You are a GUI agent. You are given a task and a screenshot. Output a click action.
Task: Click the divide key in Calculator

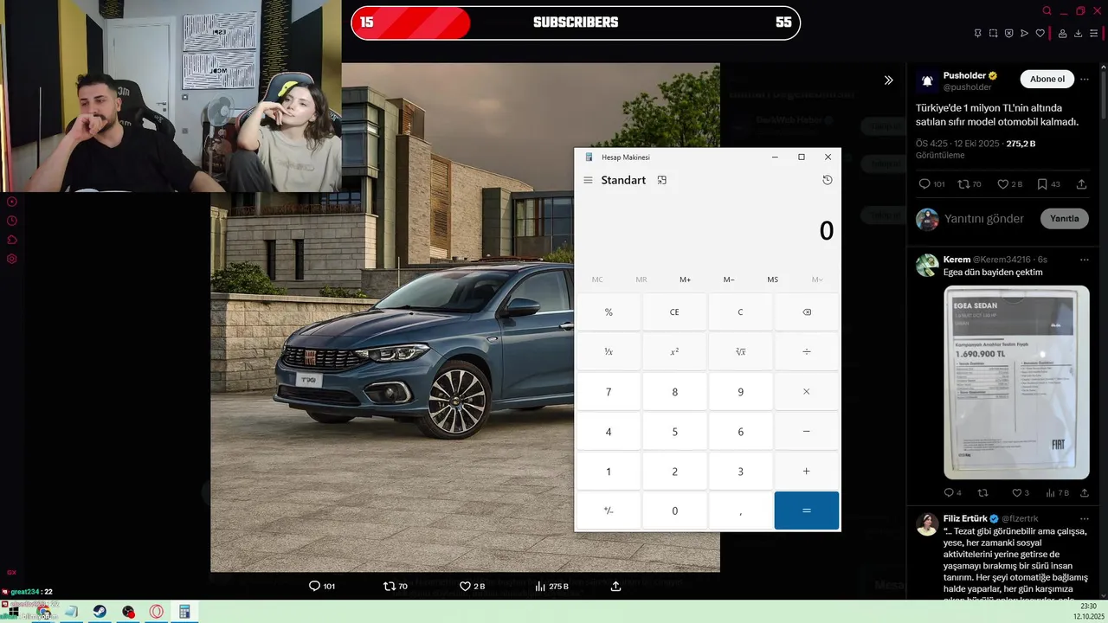807,352
